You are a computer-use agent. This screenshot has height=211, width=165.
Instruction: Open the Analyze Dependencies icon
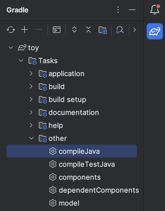[119, 30]
